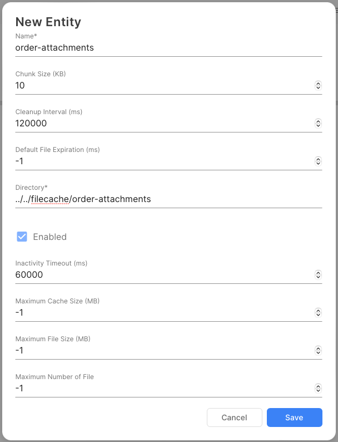Click the Maximum Number of File stepper
Screen dimensions: 338x442
(318, 389)
